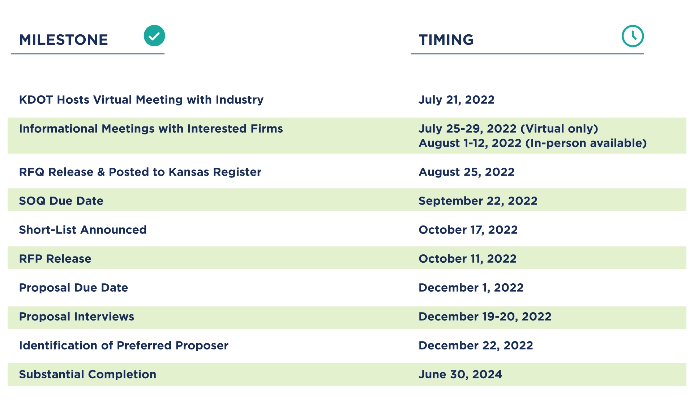Click the RFP Release milestone
This screenshot has height=404, width=694.
55,259
